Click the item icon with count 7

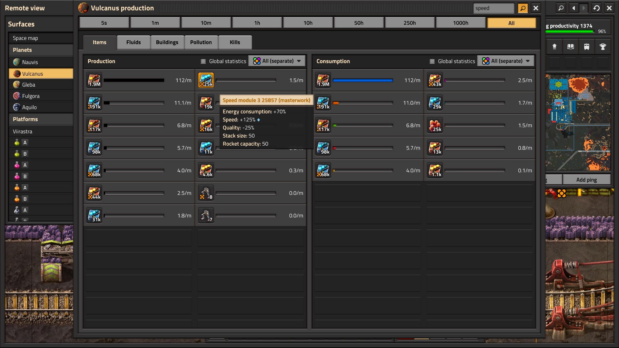[x=206, y=216]
